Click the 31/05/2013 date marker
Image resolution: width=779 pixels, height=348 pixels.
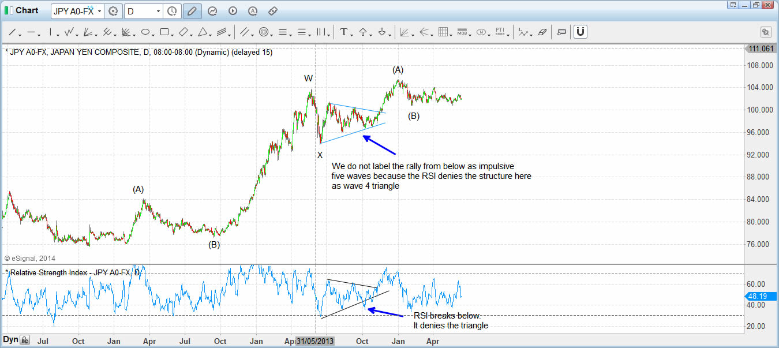pyautogui.click(x=314, y=341)
